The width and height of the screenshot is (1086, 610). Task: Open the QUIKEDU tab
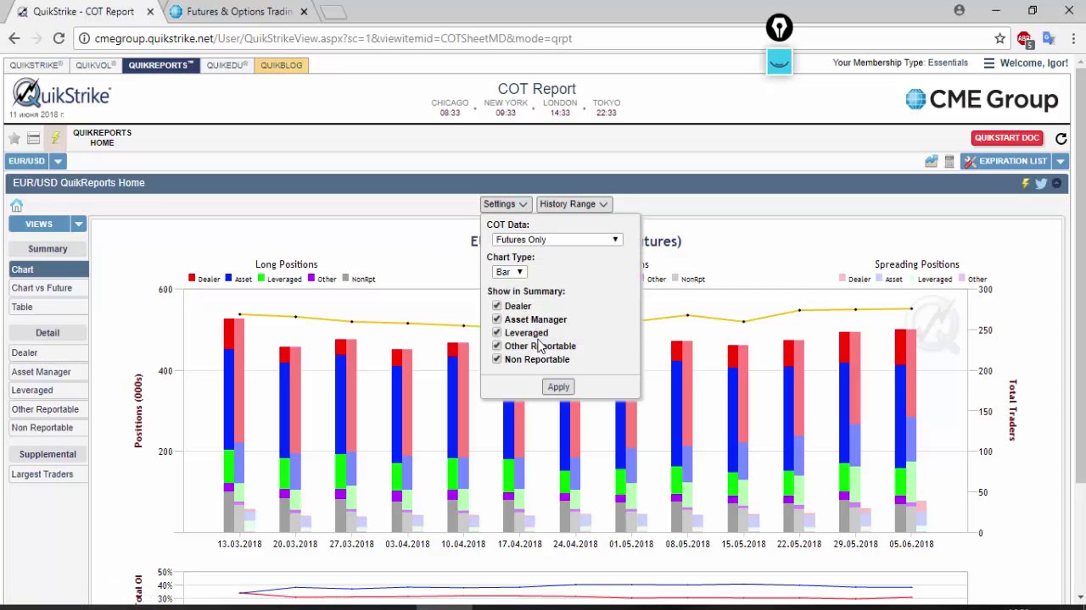click(x=227, y=65)
